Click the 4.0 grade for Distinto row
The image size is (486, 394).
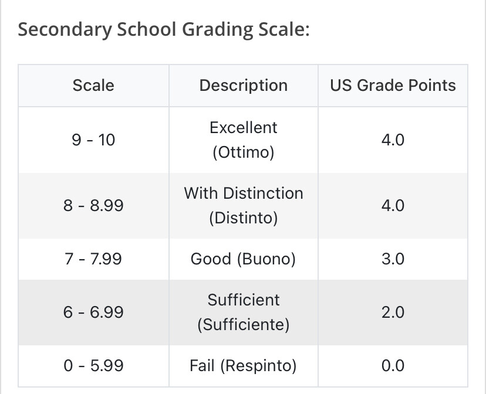coord(393,206)
